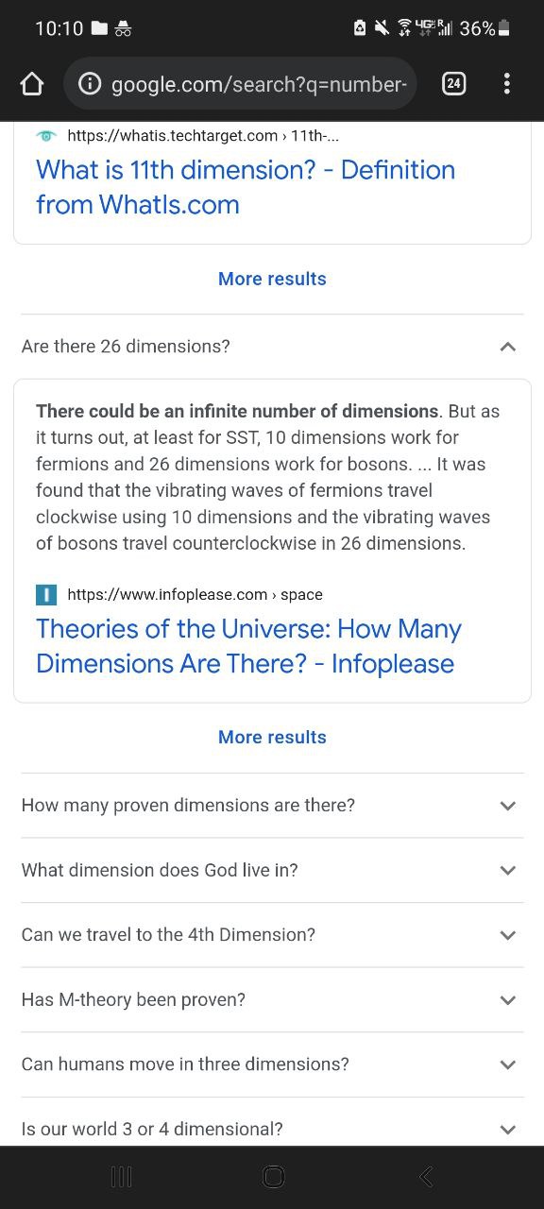Open Chrome's three-dot overflow menu
Image resolution: width=544 pixels, height=1209 pixels.
coord(507,84)
